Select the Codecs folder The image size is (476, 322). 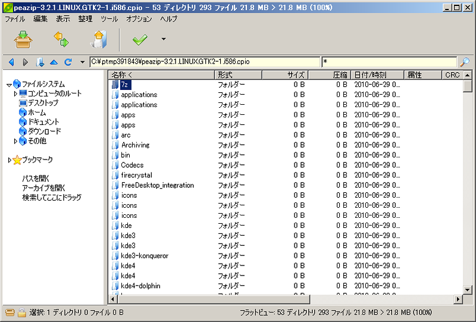(132, 165)
